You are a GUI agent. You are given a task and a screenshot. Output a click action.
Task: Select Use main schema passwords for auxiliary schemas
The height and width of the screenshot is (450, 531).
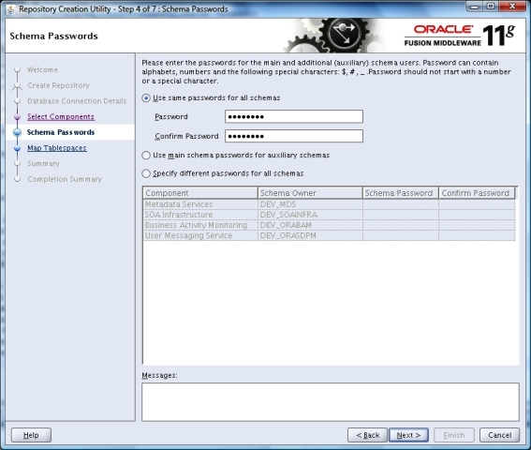(x=146, y=156)
